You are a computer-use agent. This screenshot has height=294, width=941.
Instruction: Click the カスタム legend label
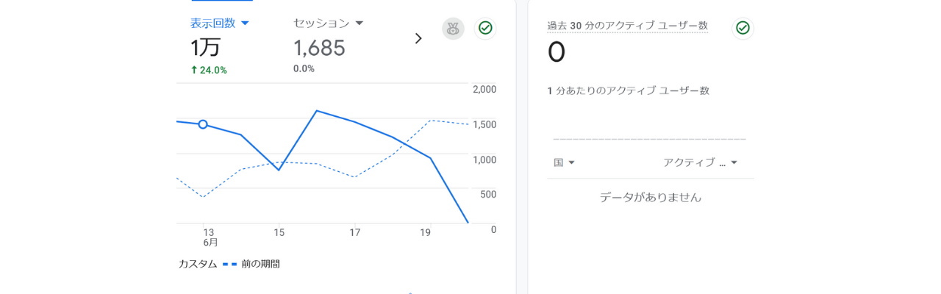[x=198, y=263]
